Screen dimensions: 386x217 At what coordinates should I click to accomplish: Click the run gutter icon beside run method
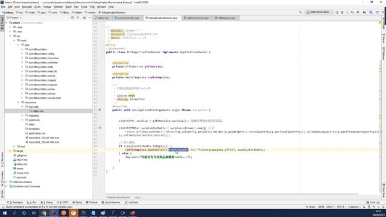click(x=100, y=110)
